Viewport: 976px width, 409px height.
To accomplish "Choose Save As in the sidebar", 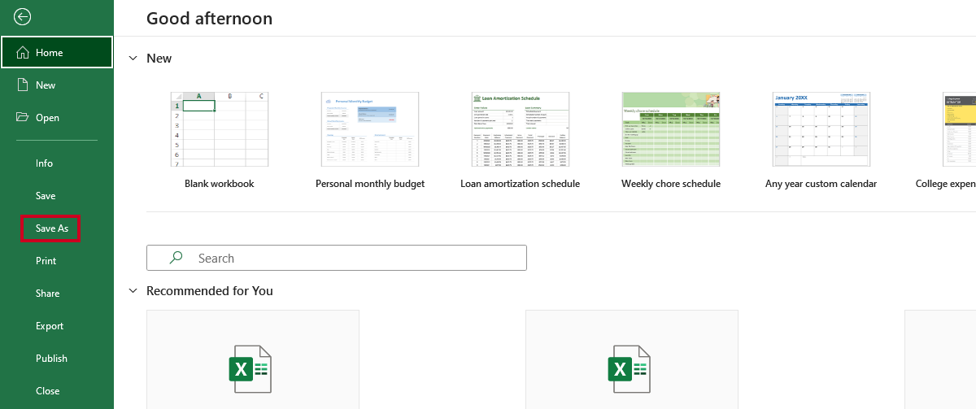I will tap(51, 228).
